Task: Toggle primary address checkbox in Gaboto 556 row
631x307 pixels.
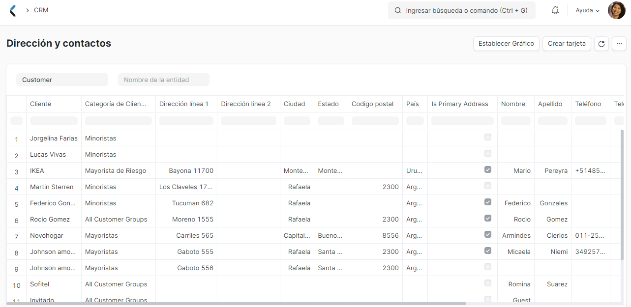Action: click(x=488, y=267)
